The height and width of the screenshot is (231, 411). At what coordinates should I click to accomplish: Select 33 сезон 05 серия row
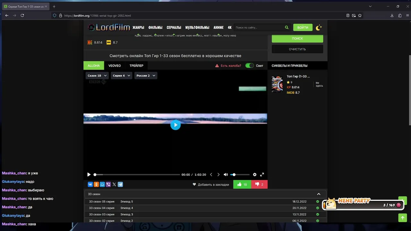click(x=205, y=201)
